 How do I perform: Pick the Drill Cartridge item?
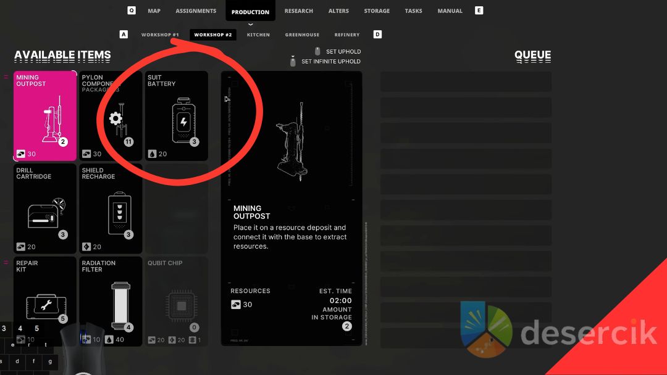point(45,208)
